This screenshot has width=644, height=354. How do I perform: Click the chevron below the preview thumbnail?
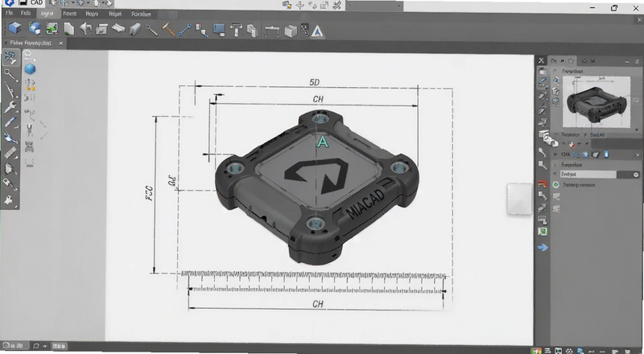point(637,130)
